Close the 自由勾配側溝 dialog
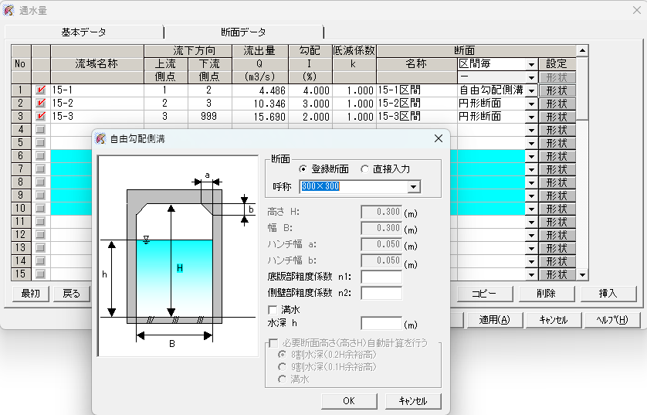This screenshot has width=647, height=415. [439, 138]
